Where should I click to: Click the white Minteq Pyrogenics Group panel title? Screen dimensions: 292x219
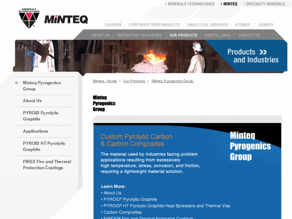[x=250, y=146]
